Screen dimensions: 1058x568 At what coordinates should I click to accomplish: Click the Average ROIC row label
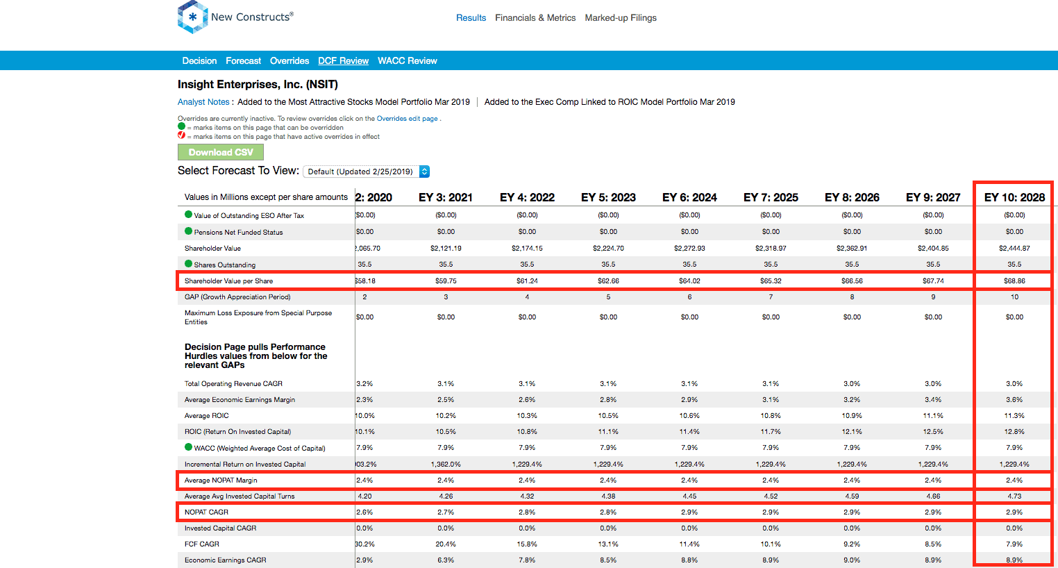click(x=206, y=416)
